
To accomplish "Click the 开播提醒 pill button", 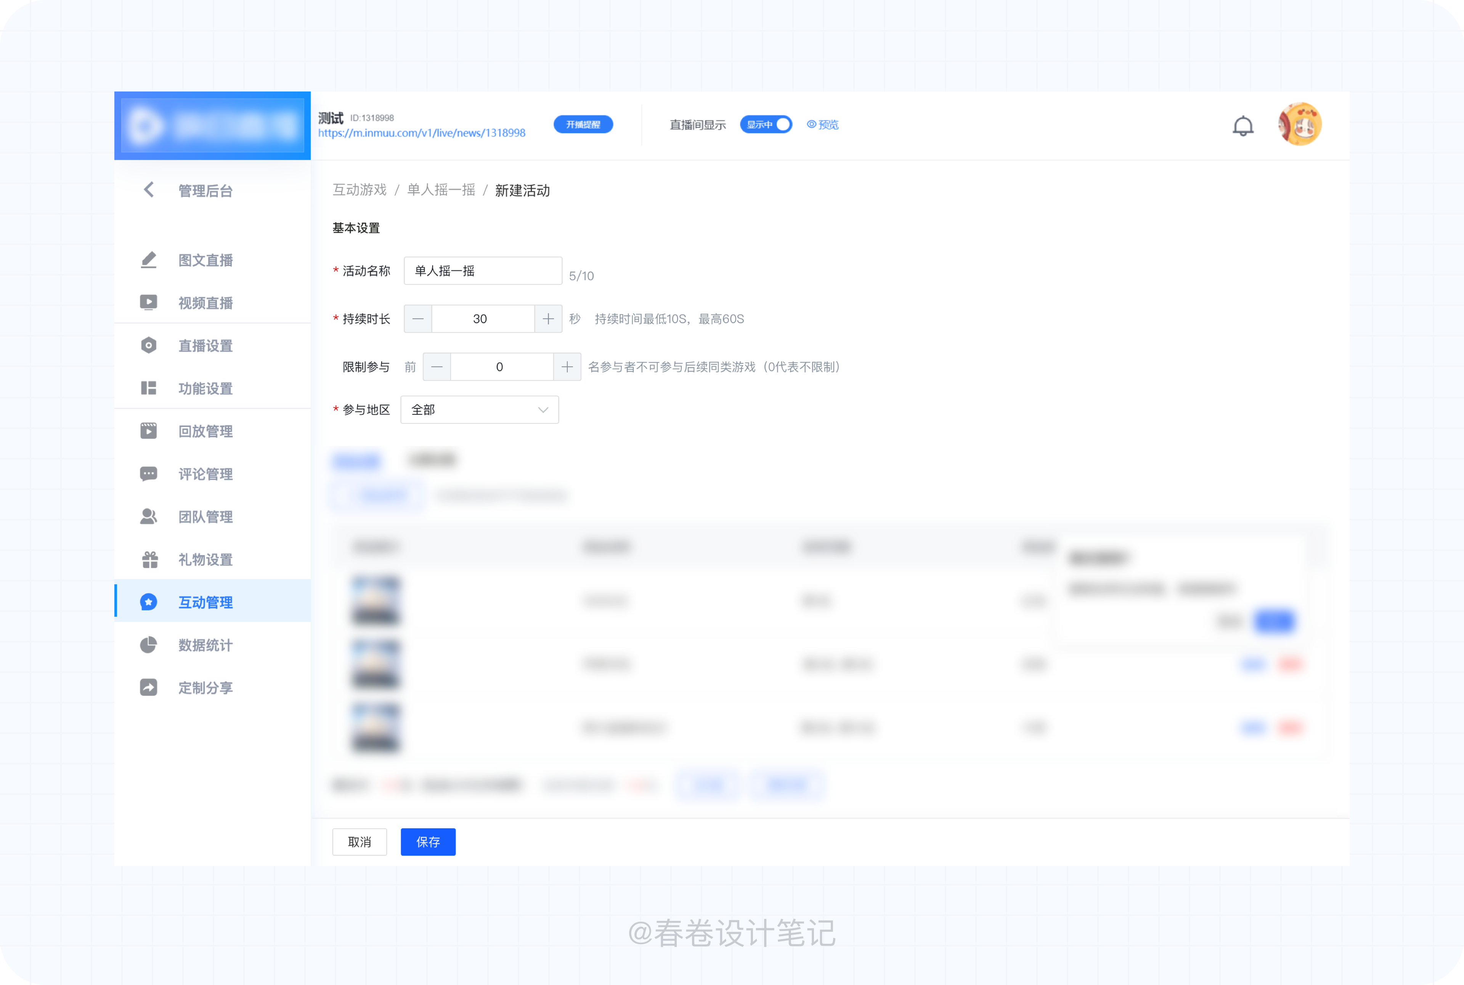I will click(583, 124).
